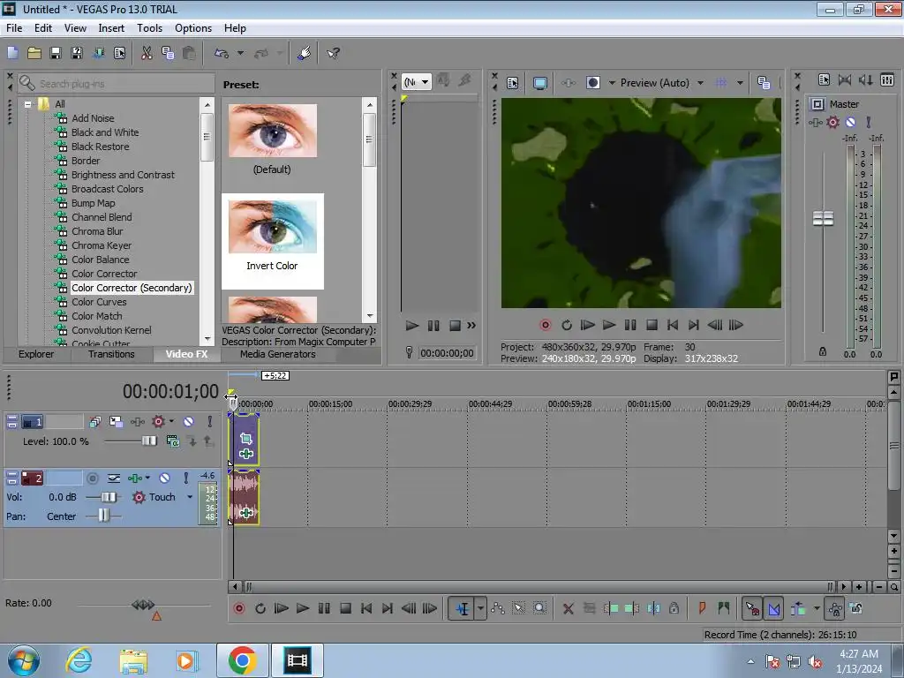This screenshot has width=904, height=678.
Task: Open Video Output FX in preview toolbar
Action: (569, 83)
